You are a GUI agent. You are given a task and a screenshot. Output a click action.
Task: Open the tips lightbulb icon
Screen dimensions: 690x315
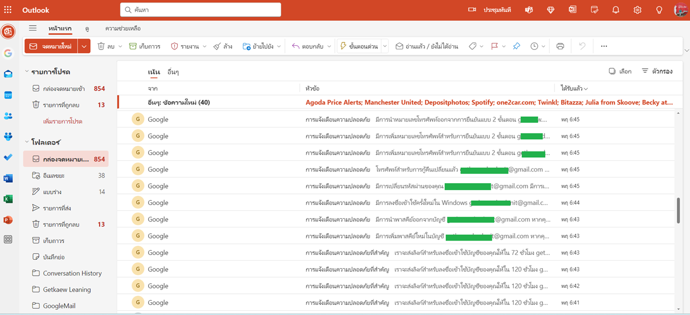pos(659,10)
